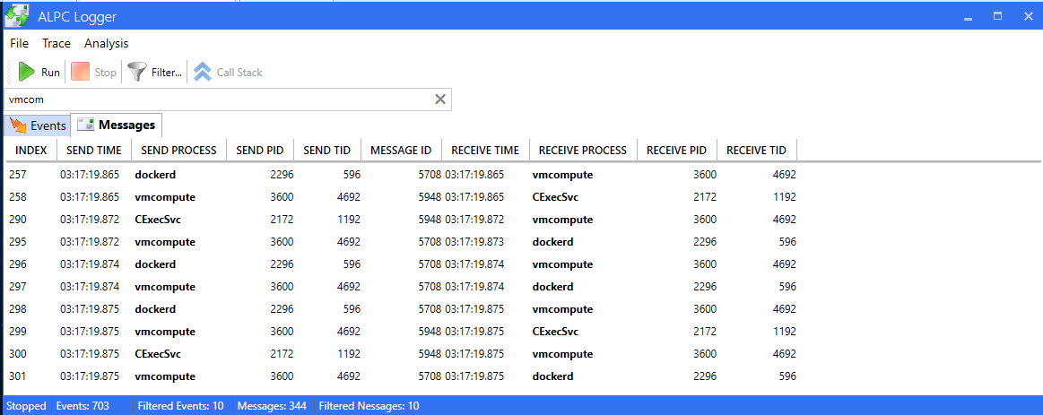
Task: Click the Call Stack arrows icon
Action: (x=202, y=72)
